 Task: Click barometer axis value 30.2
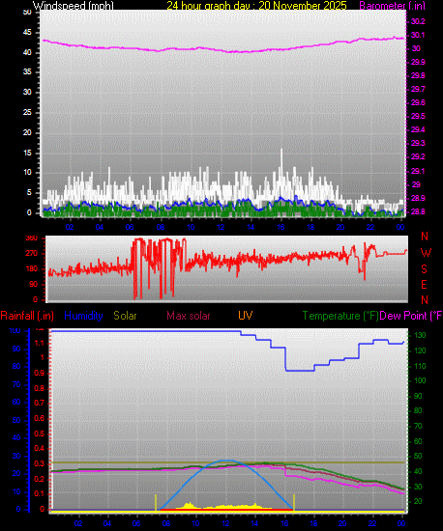[418, 21]
